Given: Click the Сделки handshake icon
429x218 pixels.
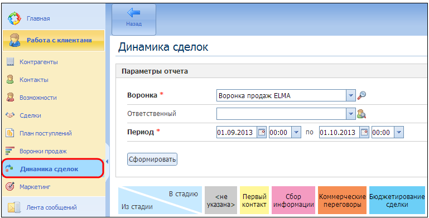Looking at the screenshot, I should click(10, 115).
